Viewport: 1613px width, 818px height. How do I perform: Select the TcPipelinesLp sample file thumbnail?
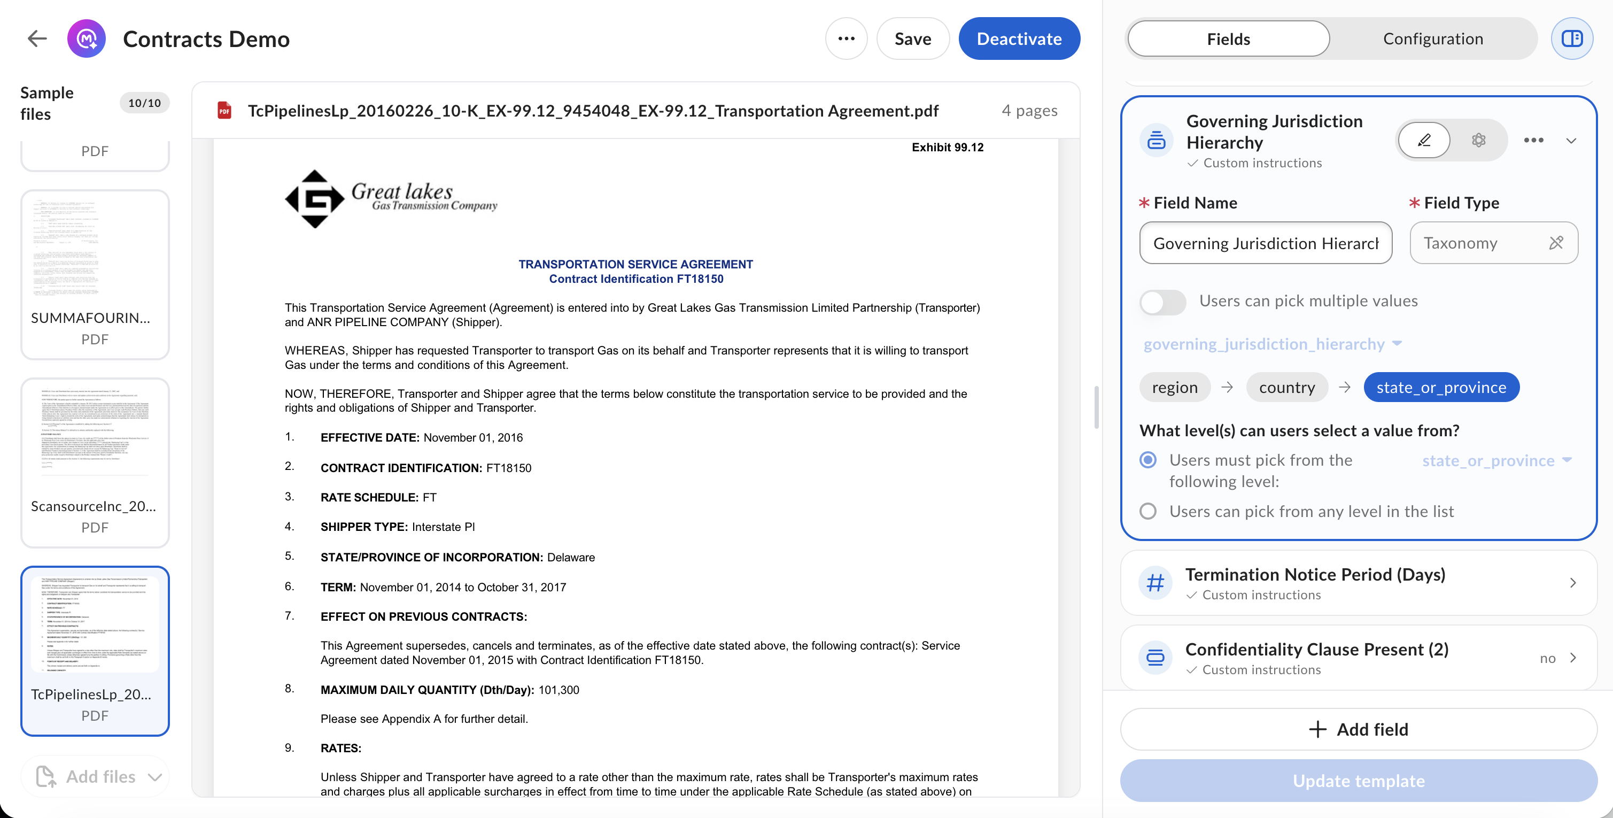95,651
